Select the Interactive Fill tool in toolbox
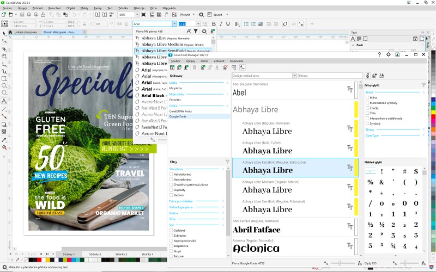436x272 pixels. click(4, 147)
